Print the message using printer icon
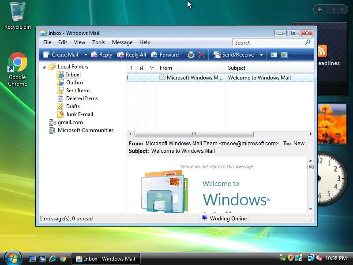The height and width of the screenshot is (265, 353). tap(191, 55)
